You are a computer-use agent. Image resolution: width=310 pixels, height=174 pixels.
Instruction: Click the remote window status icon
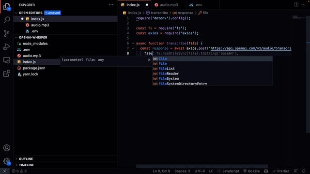click(4, 171)
